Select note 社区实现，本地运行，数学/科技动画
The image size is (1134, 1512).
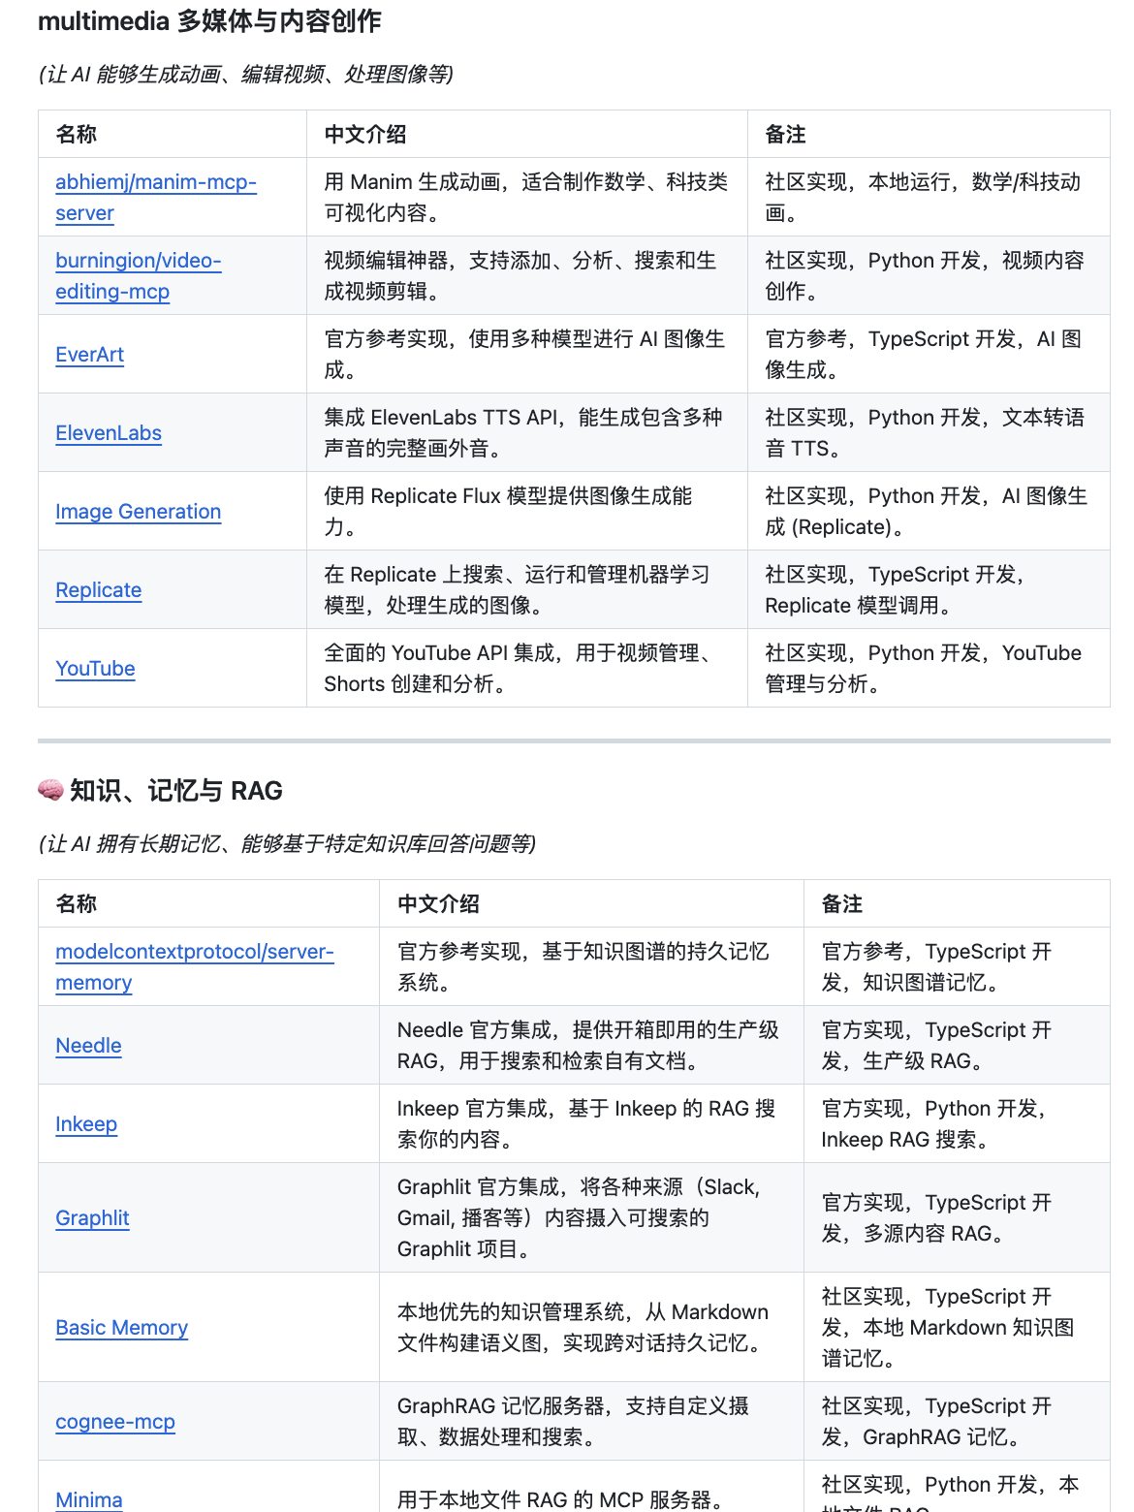(923, 198)
